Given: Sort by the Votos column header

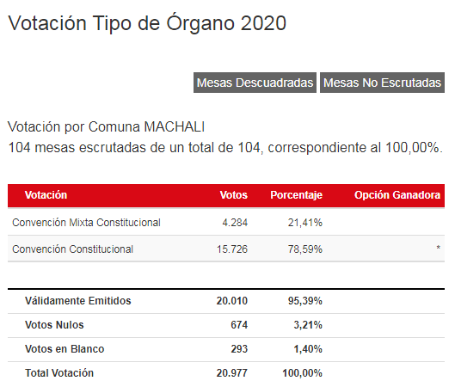Looking at the screenshot, I should pos(234,195).
